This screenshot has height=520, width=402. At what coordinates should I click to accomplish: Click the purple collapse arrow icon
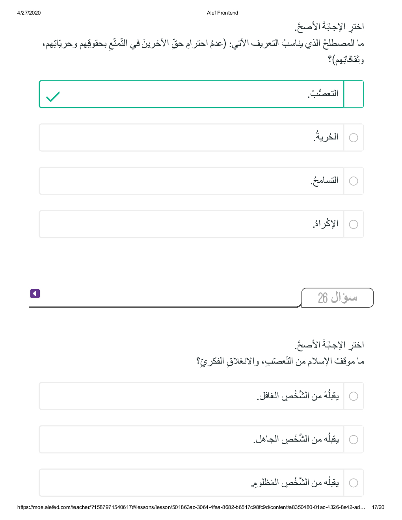coord(35,293)
